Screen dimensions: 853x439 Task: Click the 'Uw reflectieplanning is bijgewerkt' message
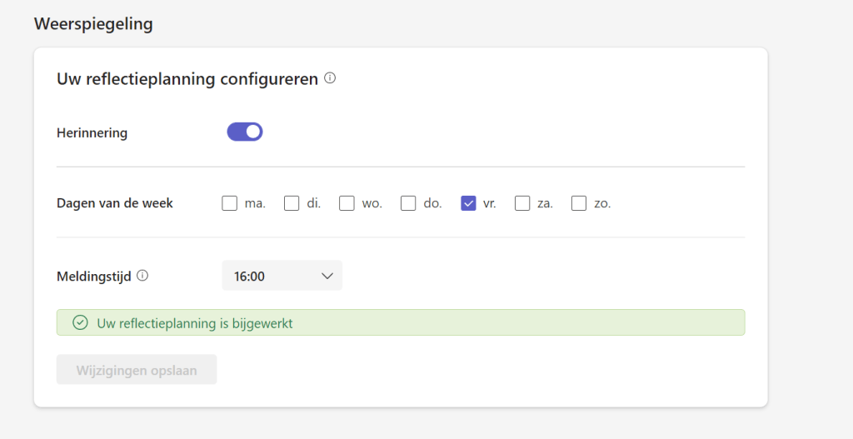tap(195, 322)
